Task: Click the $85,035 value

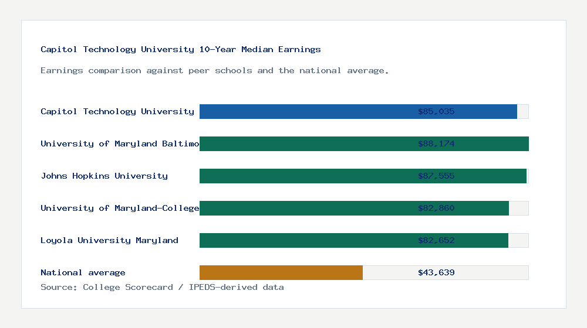Action: coord(436,111)
